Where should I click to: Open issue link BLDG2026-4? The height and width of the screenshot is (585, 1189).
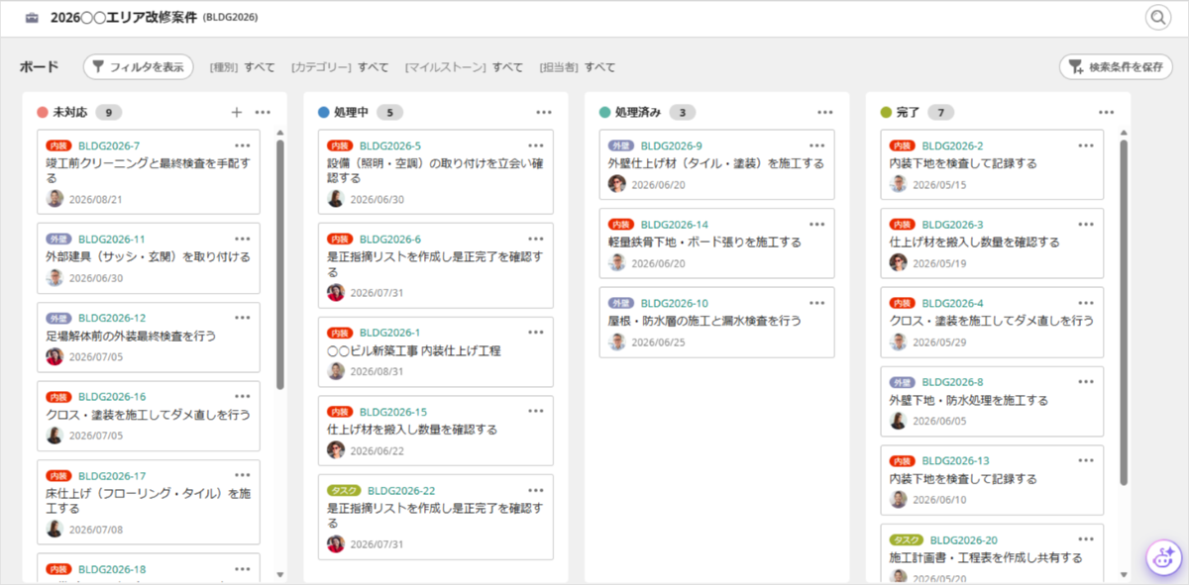953,303
